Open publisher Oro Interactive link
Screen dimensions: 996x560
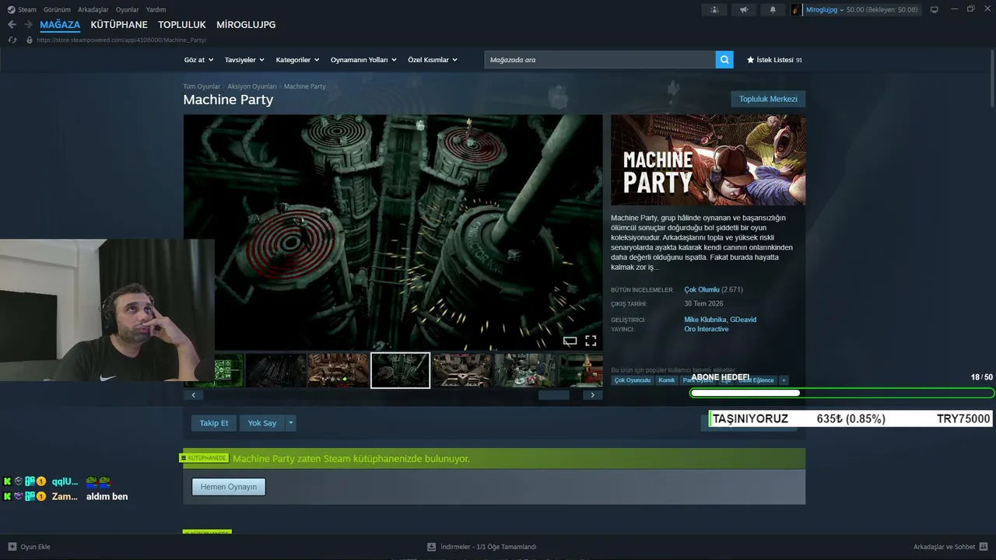[x=707, y=329]
